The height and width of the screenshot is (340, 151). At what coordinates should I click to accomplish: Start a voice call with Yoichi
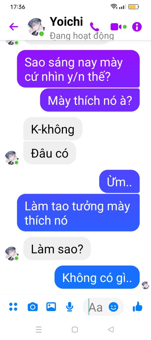pyautogui.click(x=95, y=27)
